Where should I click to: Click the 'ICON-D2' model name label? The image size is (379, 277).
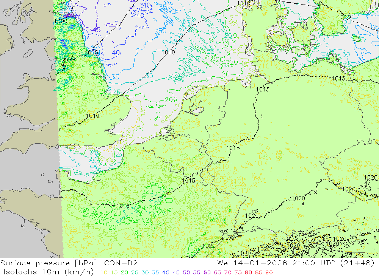coord(120,263)
